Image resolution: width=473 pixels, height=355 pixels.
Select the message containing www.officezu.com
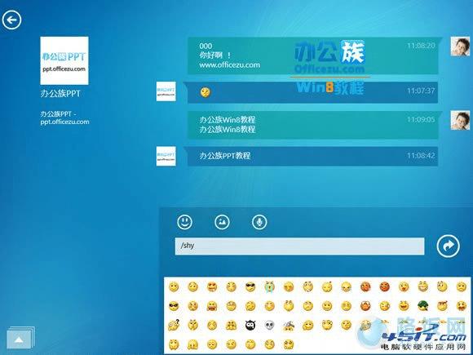coord(312,55)
